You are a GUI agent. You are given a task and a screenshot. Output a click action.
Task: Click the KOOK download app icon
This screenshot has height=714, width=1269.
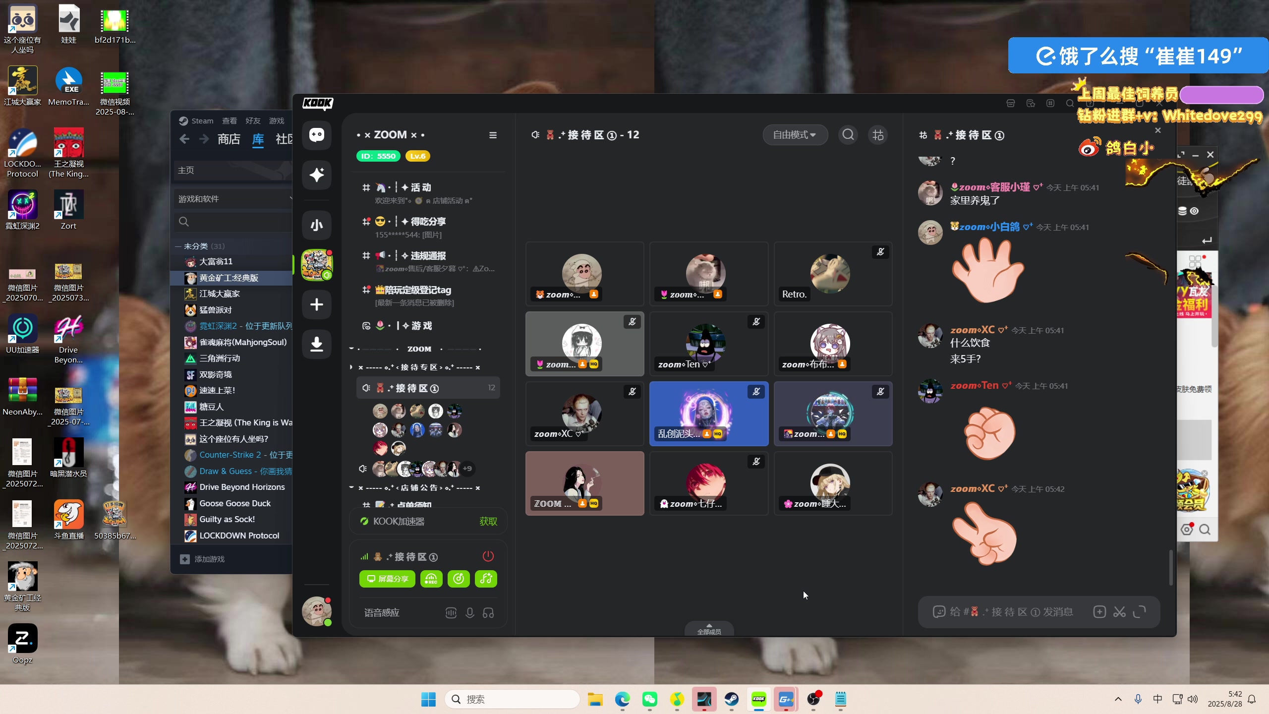pos(317,344)
